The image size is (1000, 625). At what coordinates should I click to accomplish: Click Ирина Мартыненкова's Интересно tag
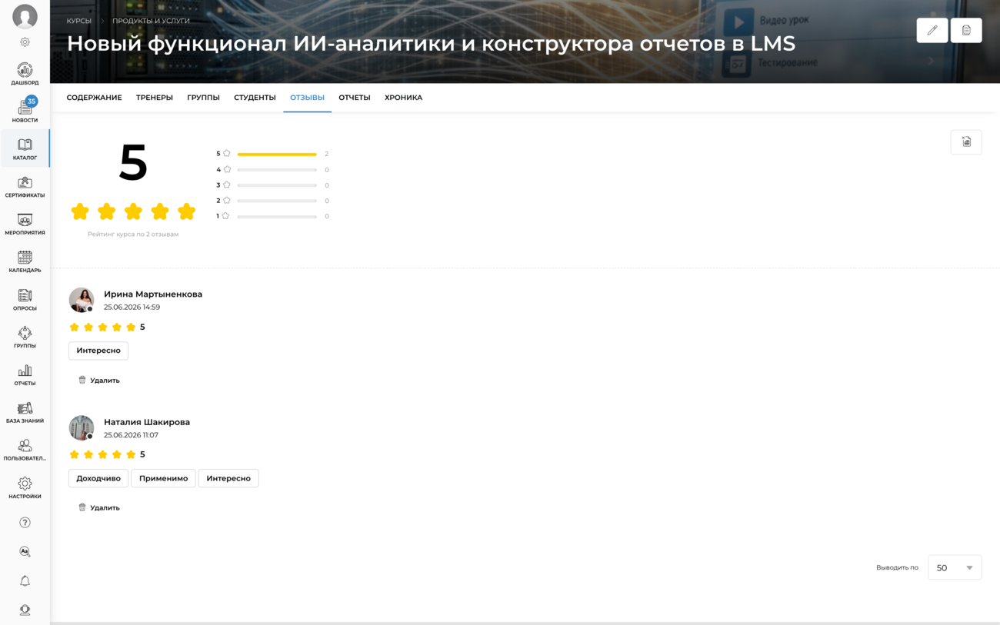[98, 351]
